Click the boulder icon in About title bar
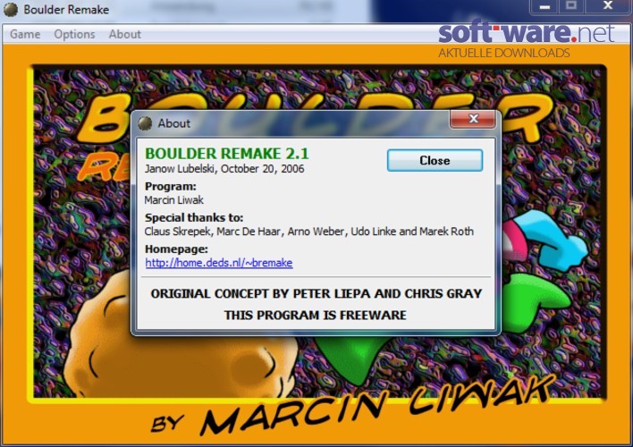The image size is (633, 447). tap(145, 123)
